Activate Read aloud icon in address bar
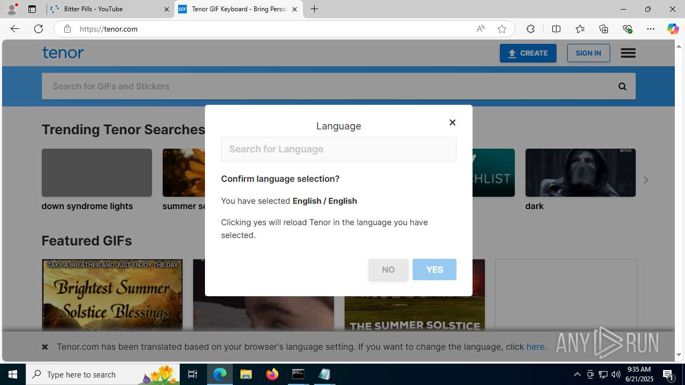 coord(481,29)
